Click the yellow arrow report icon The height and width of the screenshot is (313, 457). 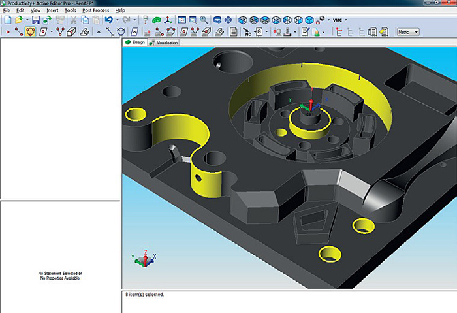pos(384,32)
